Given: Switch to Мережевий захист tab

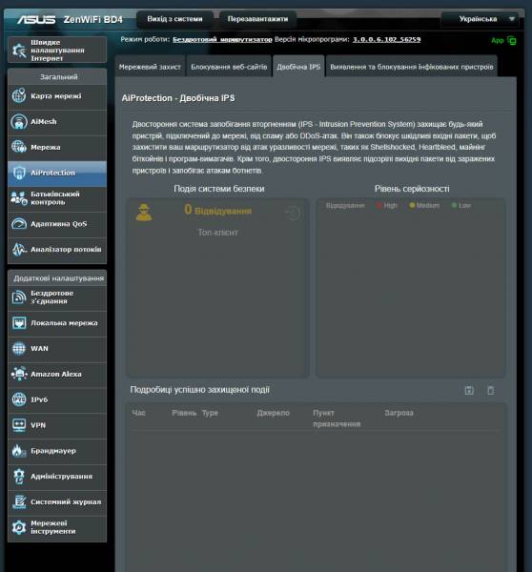Looking at the screenshot, I should click(x=150, y=67).
